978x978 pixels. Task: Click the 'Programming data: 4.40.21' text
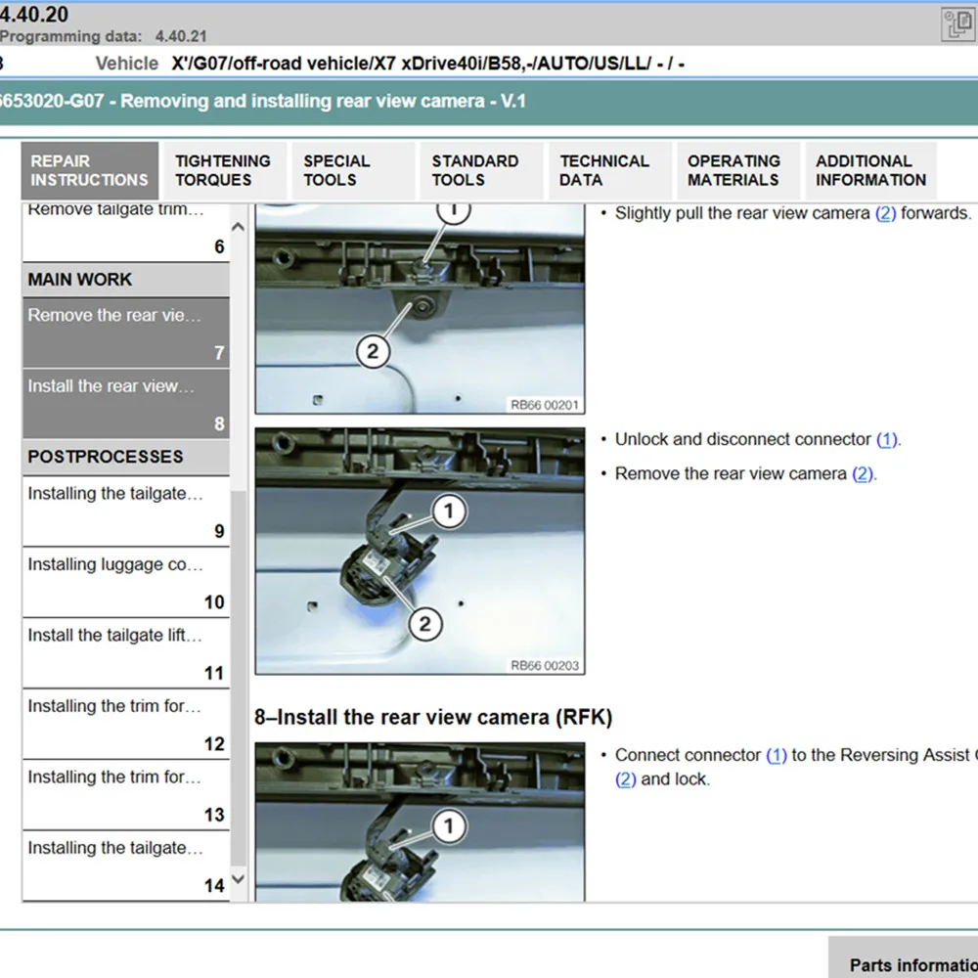103,36
